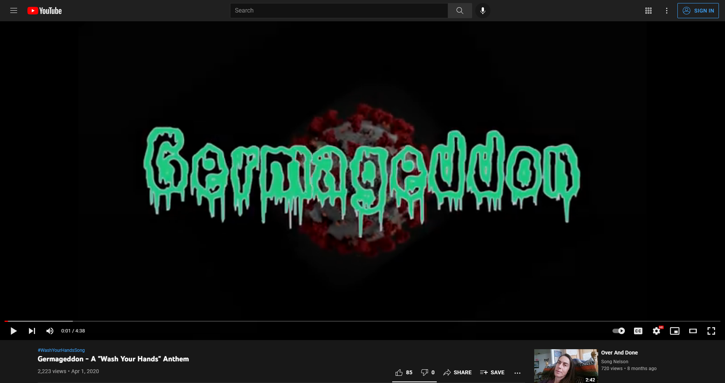Play the Germageddon video
This screenshot has width=725, height=383.
[14, 331]
